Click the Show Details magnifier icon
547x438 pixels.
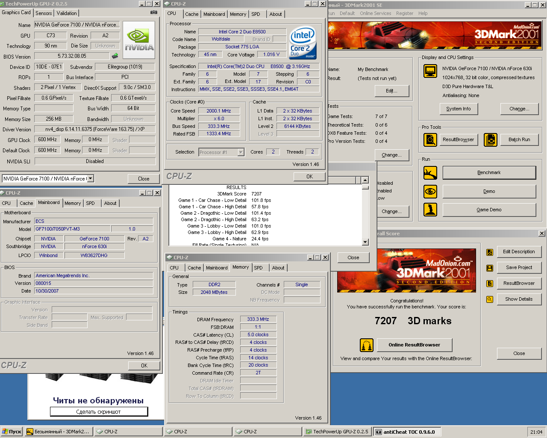(x=490, y=299)
